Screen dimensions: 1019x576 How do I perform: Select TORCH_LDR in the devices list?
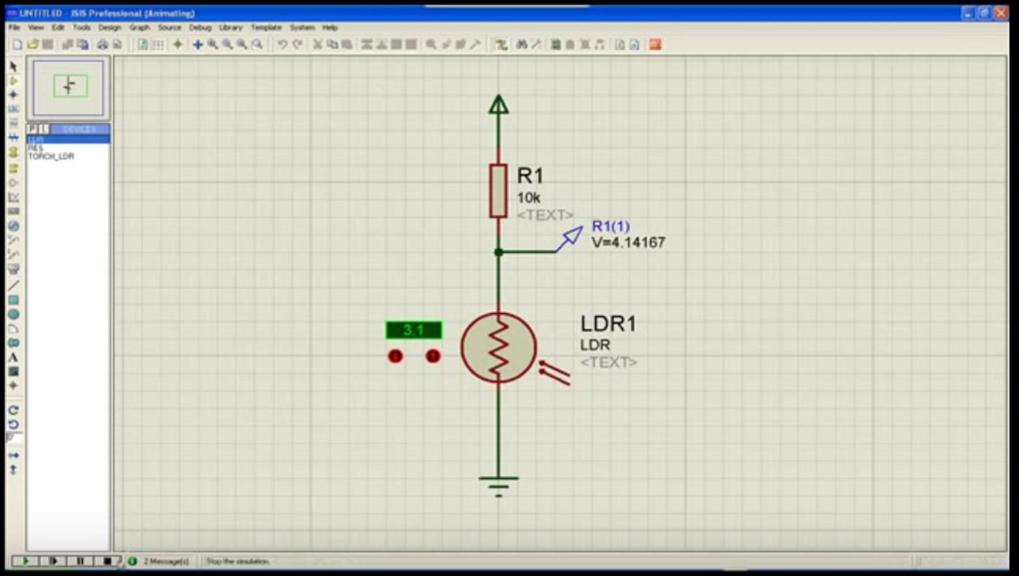(51, 157)
